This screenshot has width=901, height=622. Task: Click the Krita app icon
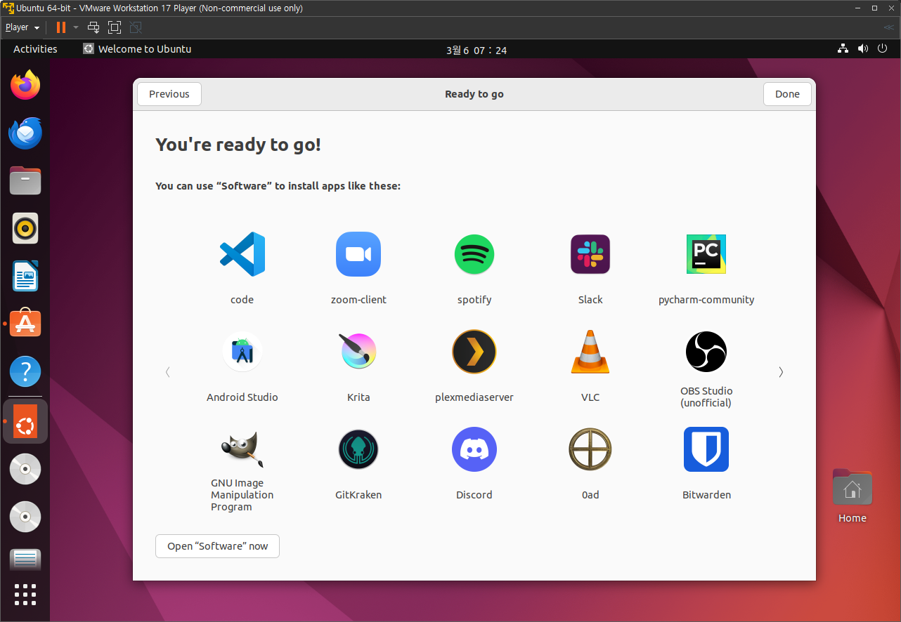point(358,352)
